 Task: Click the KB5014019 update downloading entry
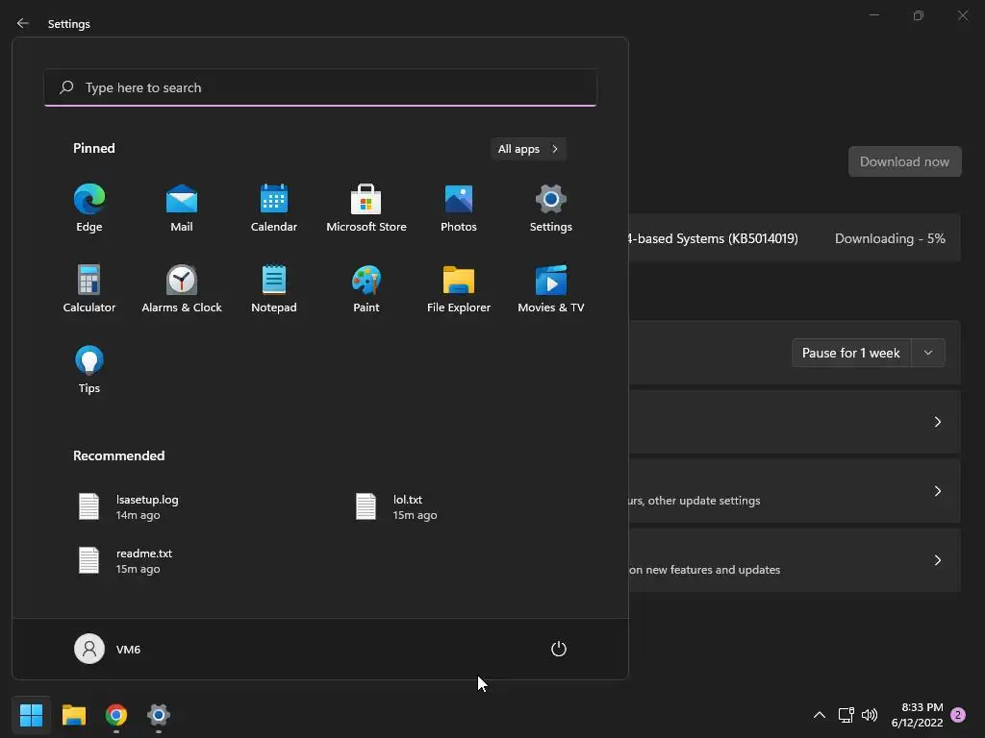point(795,238)
